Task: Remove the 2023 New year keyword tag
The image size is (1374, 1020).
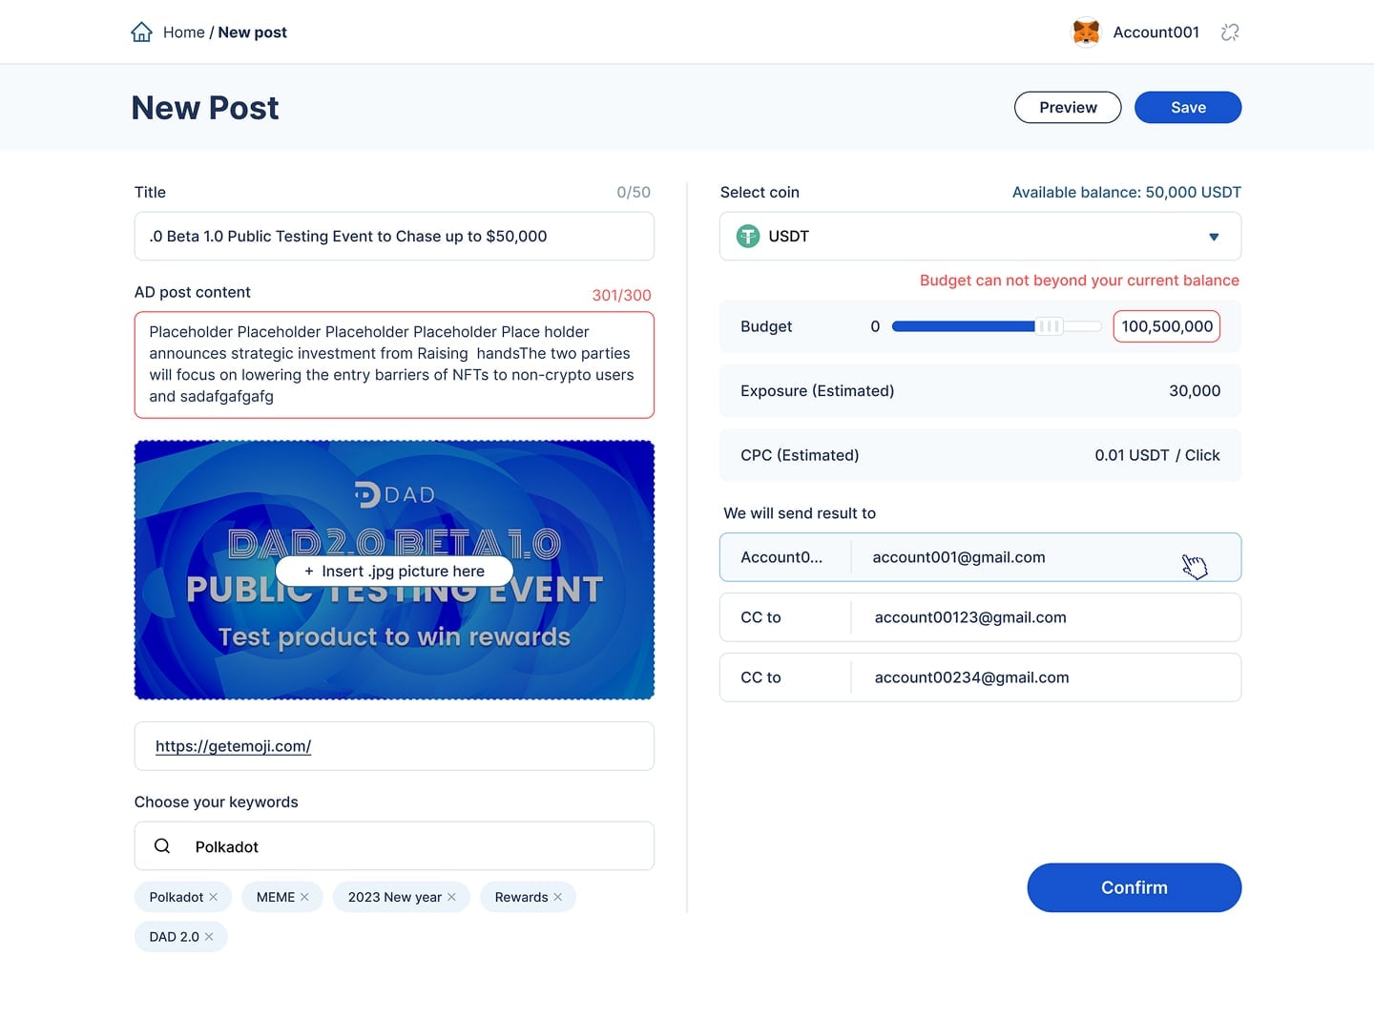Action: pyautogui.click(x=451, y=897)
